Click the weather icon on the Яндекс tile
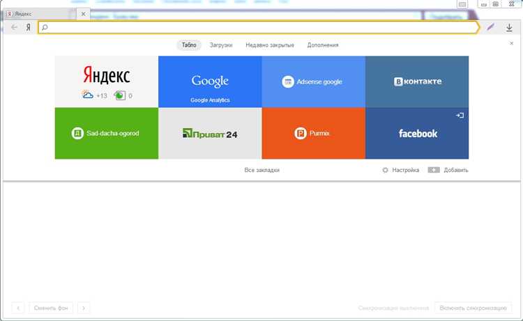Screen dimensions: 523x321 87,95
